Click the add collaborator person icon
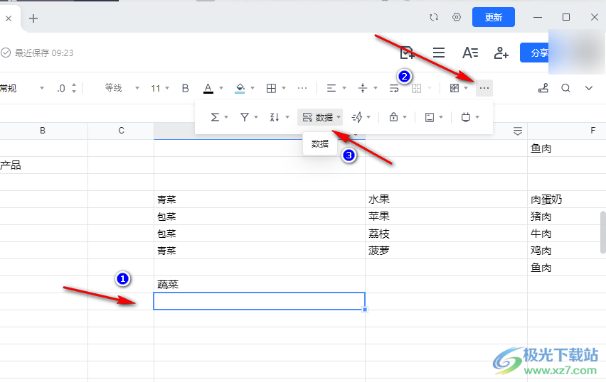The image size is (606, 382). (x=501, y=53)
